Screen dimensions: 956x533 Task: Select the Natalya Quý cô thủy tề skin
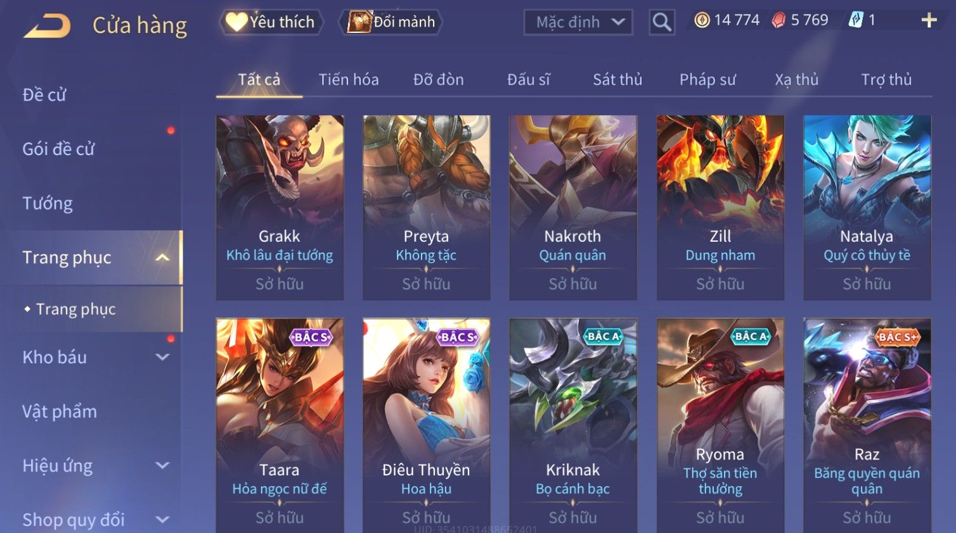[867, 207]
